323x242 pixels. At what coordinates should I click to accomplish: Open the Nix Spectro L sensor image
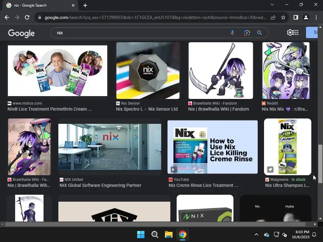pyautogui.click(x=148, y=71)
